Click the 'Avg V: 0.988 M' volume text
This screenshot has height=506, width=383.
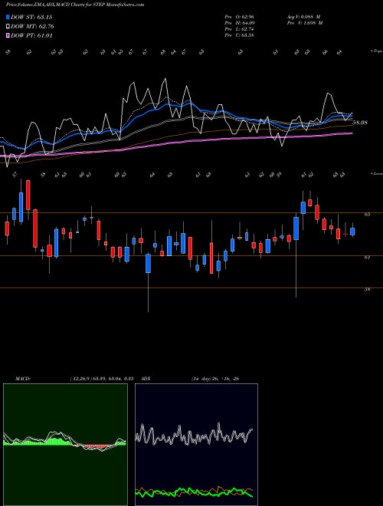(303, 16)
